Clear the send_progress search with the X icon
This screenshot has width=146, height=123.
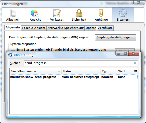(135, 63)
